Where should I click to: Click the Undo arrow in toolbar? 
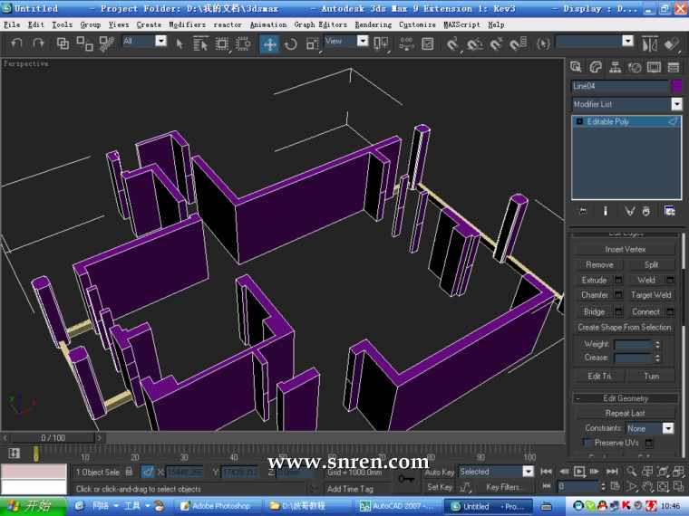16,43
